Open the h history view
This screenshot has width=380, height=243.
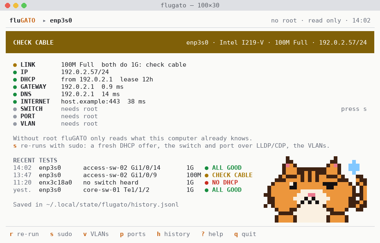173,234
